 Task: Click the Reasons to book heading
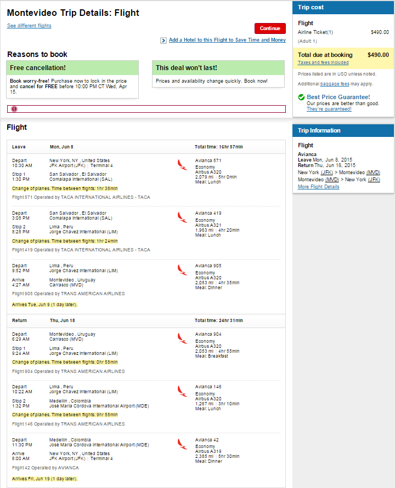(37, 54)
